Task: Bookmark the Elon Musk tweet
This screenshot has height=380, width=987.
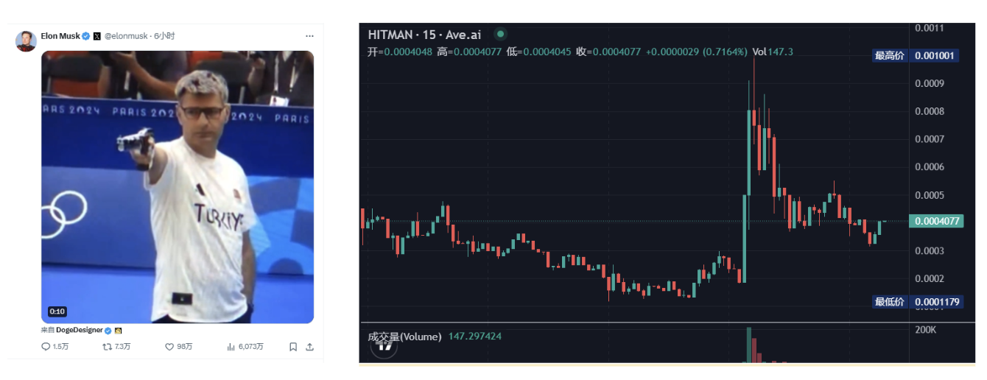Action: pos(292,347)
